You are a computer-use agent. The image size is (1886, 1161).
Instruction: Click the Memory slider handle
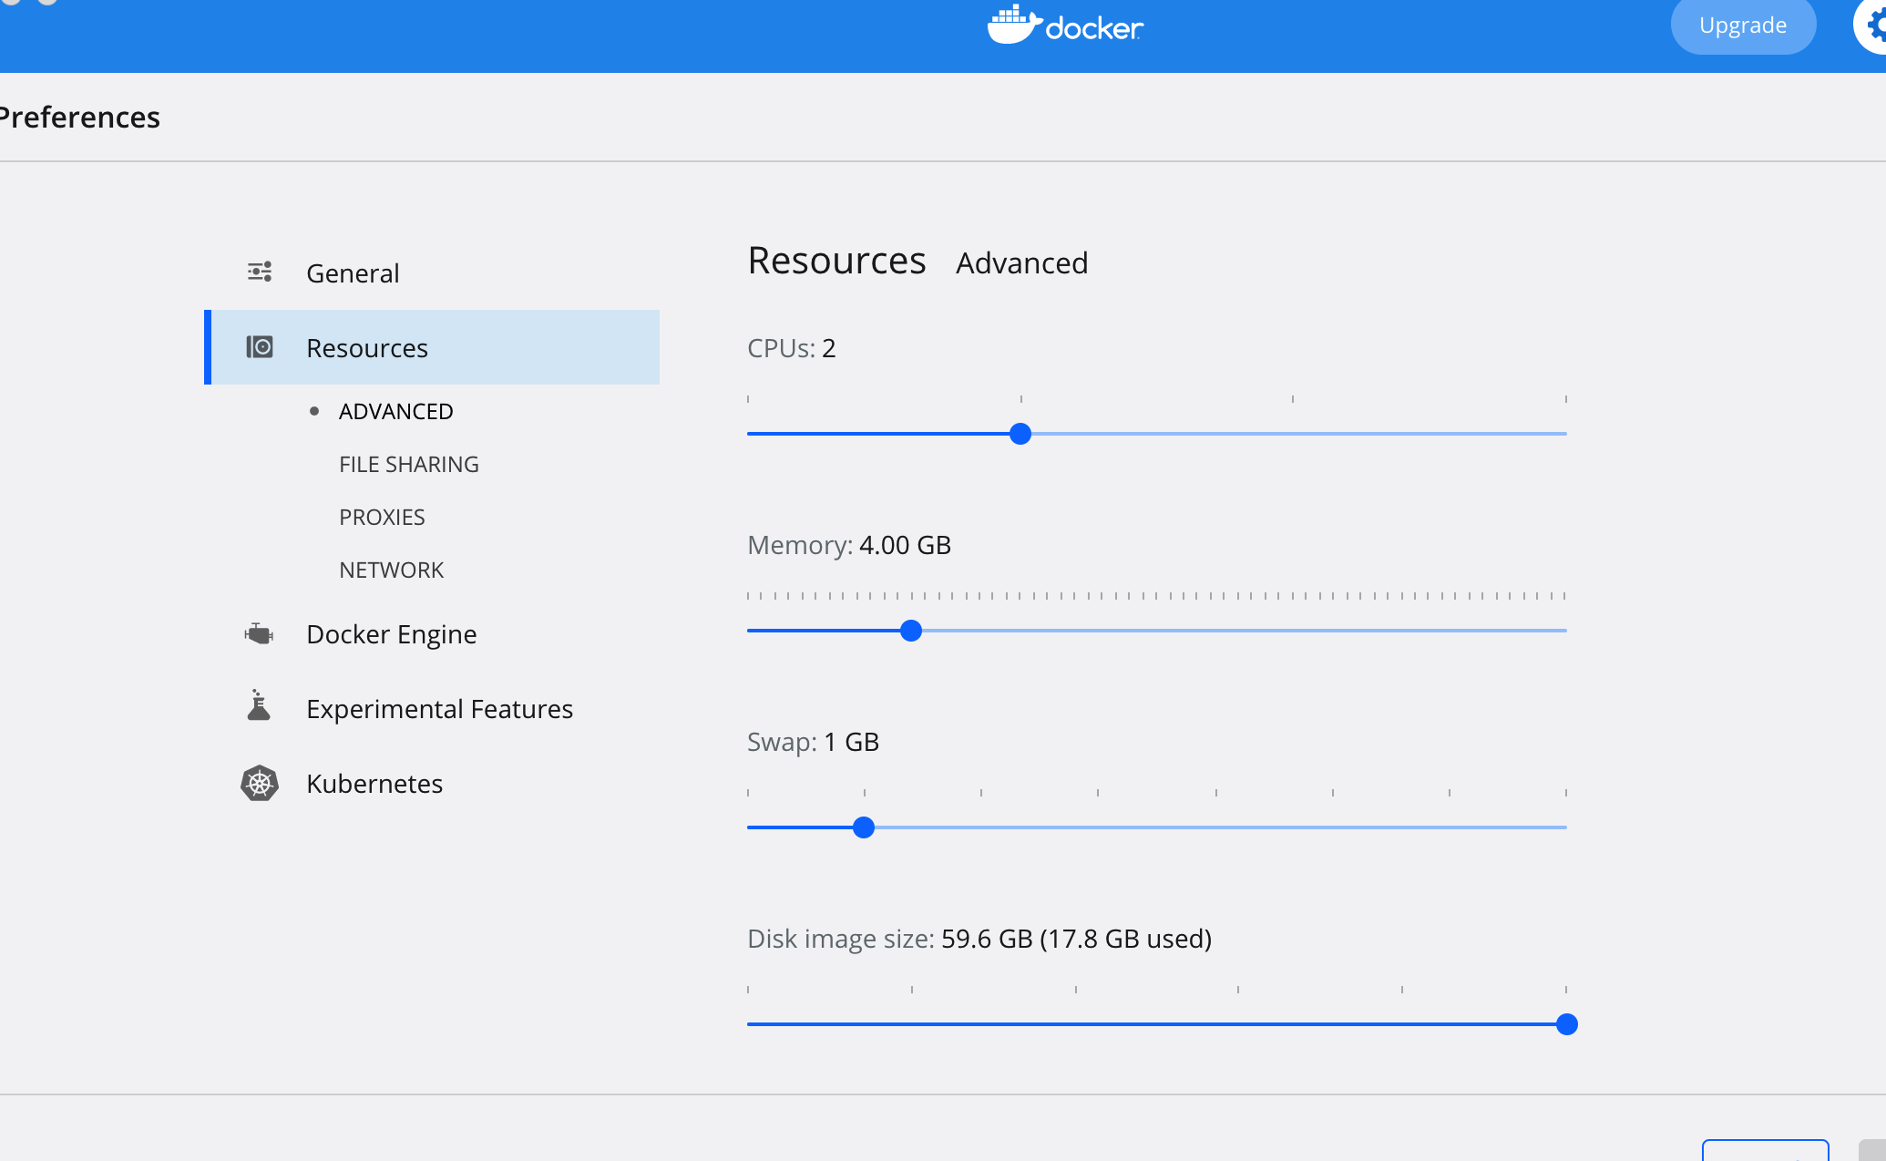coord(911,631)
